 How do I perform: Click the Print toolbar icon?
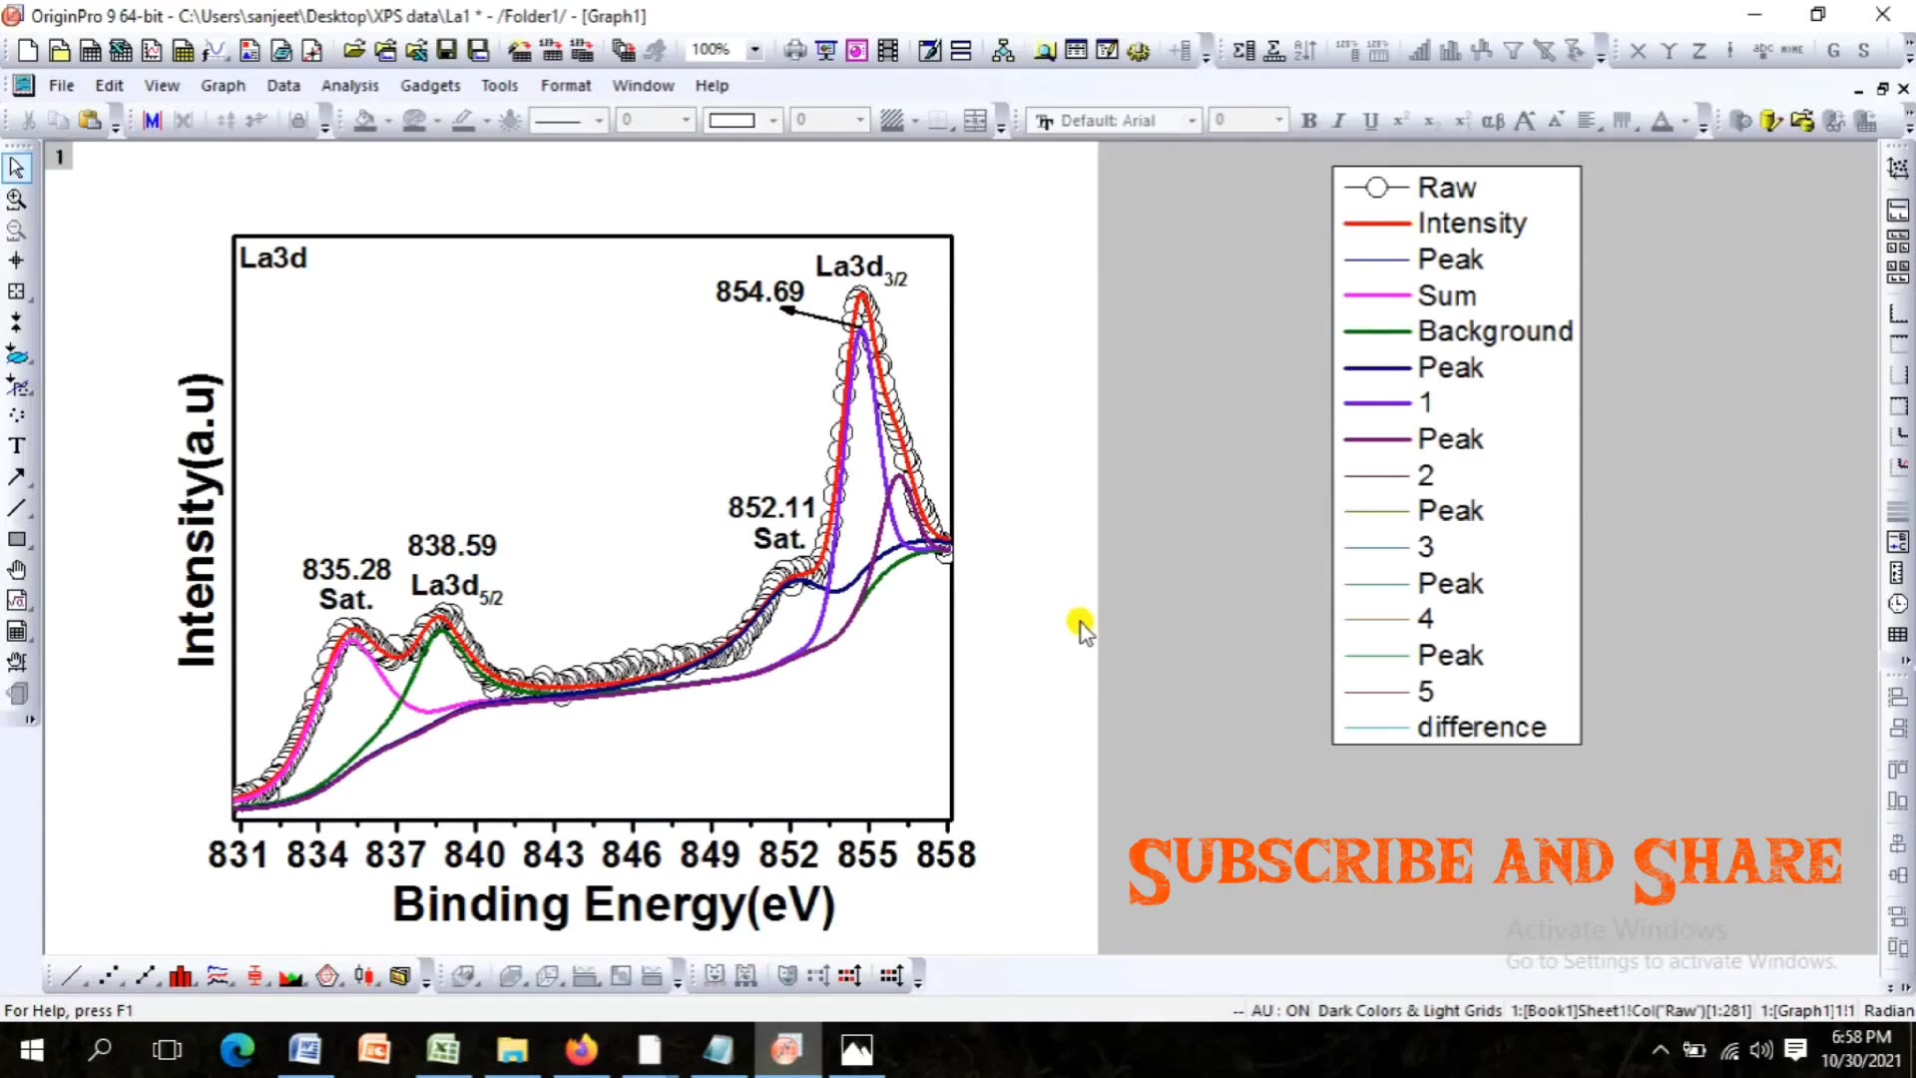click(795, 50)
